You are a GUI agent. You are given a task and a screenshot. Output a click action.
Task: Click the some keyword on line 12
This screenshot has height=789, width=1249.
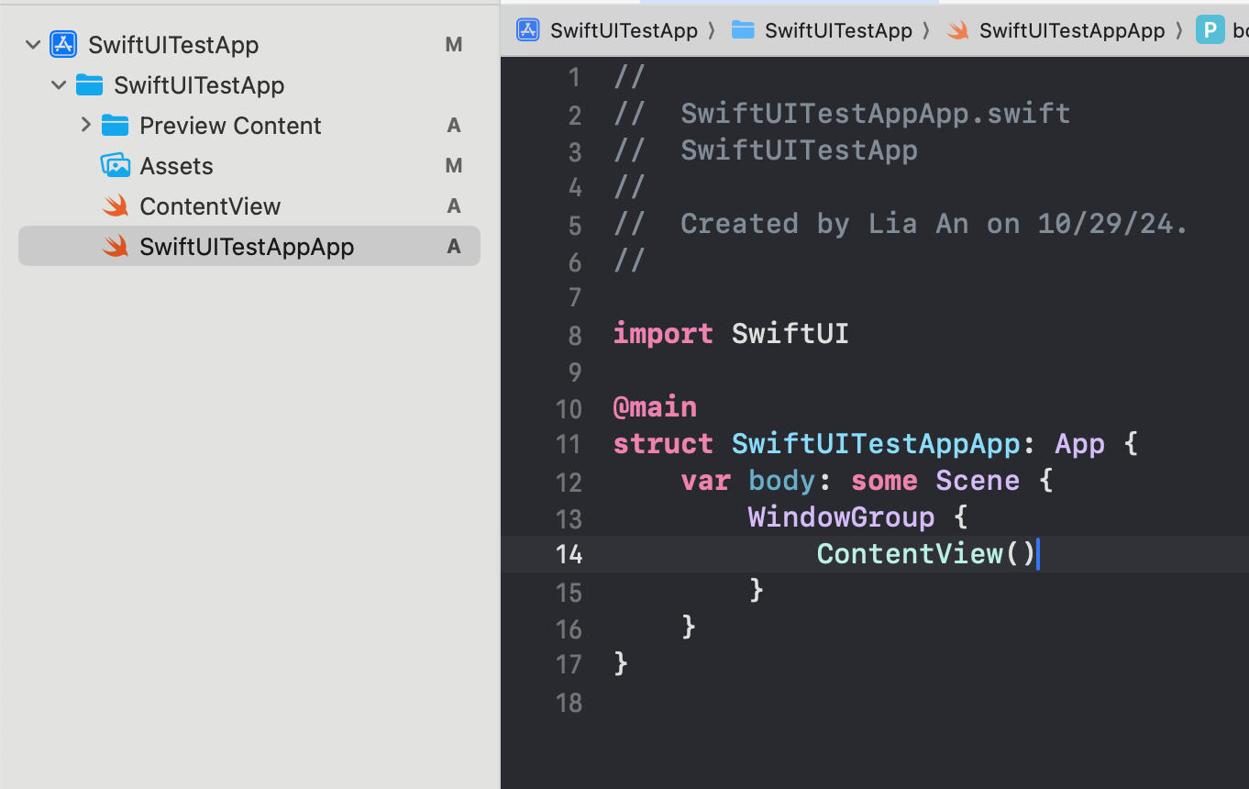pyautogui.click(x=884, y=480)
